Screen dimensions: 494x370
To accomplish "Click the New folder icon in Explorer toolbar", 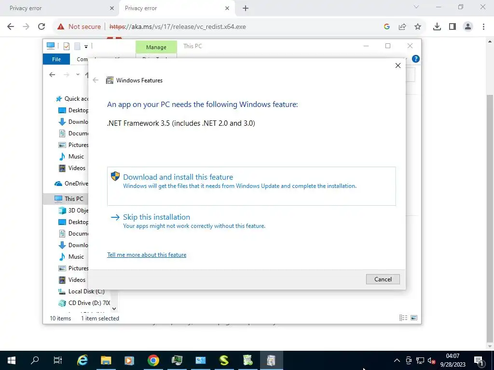I will click(x=77, y=46).
